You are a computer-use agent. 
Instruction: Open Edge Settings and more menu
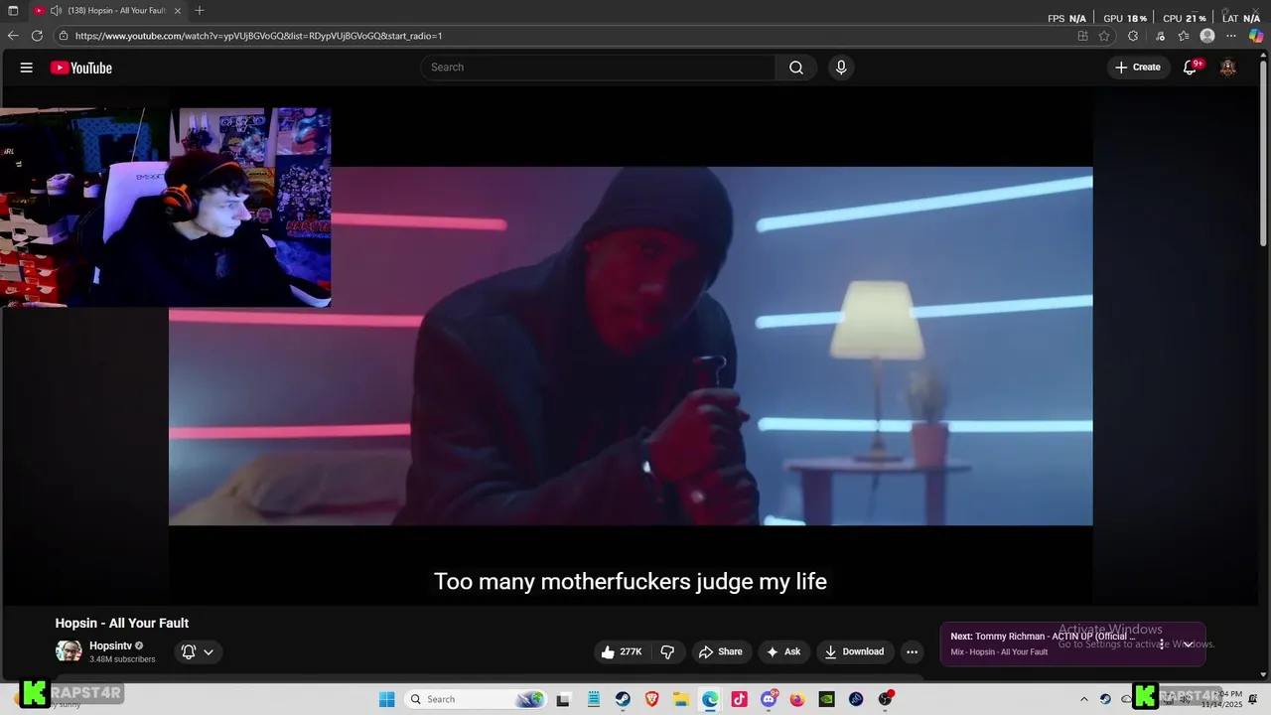pos(1231,36)
